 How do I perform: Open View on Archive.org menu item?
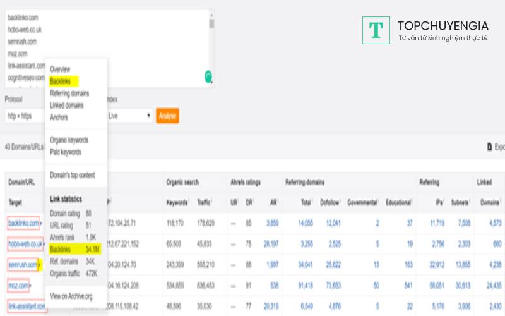pyautogui.click(x=73, y=296)
